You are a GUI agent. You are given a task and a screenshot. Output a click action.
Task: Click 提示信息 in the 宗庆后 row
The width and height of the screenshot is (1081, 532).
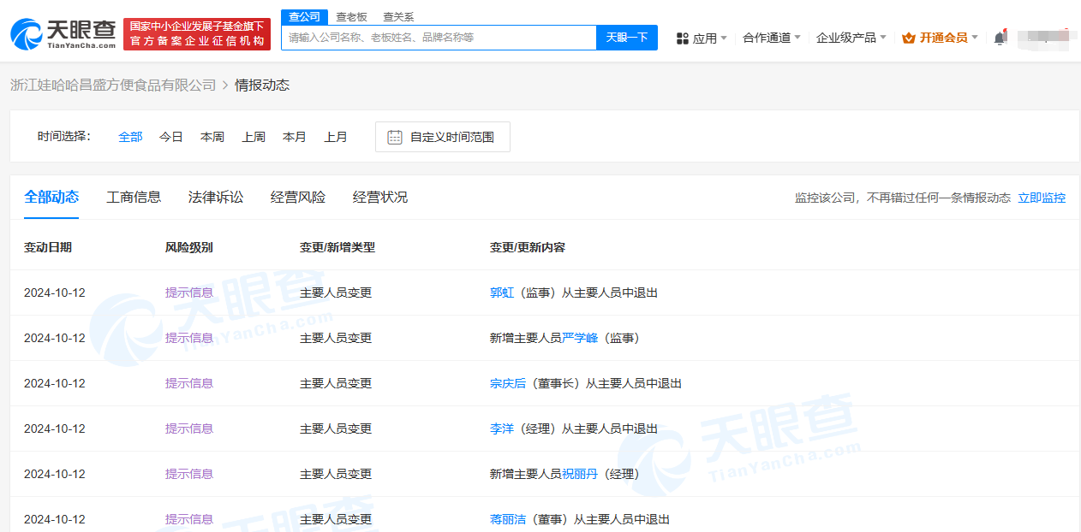click(189, 383)
